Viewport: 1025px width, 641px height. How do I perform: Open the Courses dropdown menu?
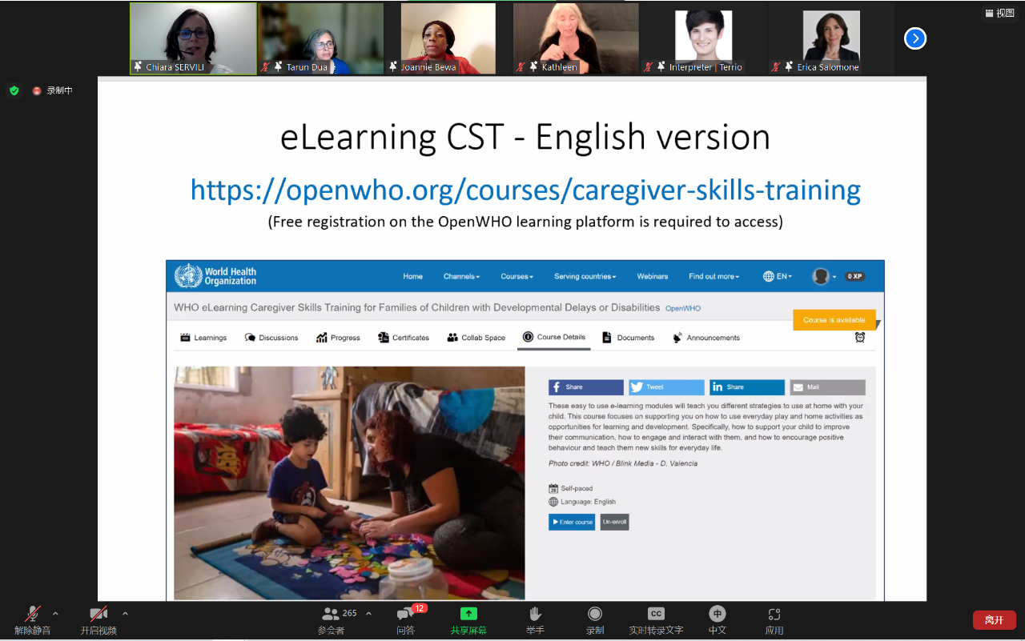pyautogui.click(x=517, y=276)
